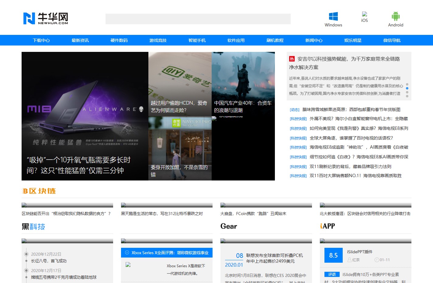The height and width of the screenshot is (283, 433).
Task: Open article 北大教授唐涯：区块链
Action: [365, 214]
